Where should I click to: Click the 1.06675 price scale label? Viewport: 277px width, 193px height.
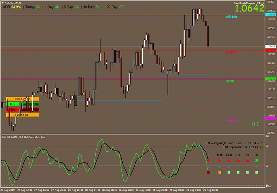271,2
